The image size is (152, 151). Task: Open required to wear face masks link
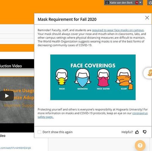pos(118,30)
